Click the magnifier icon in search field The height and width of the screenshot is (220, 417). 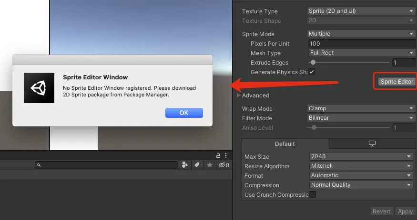39,165
